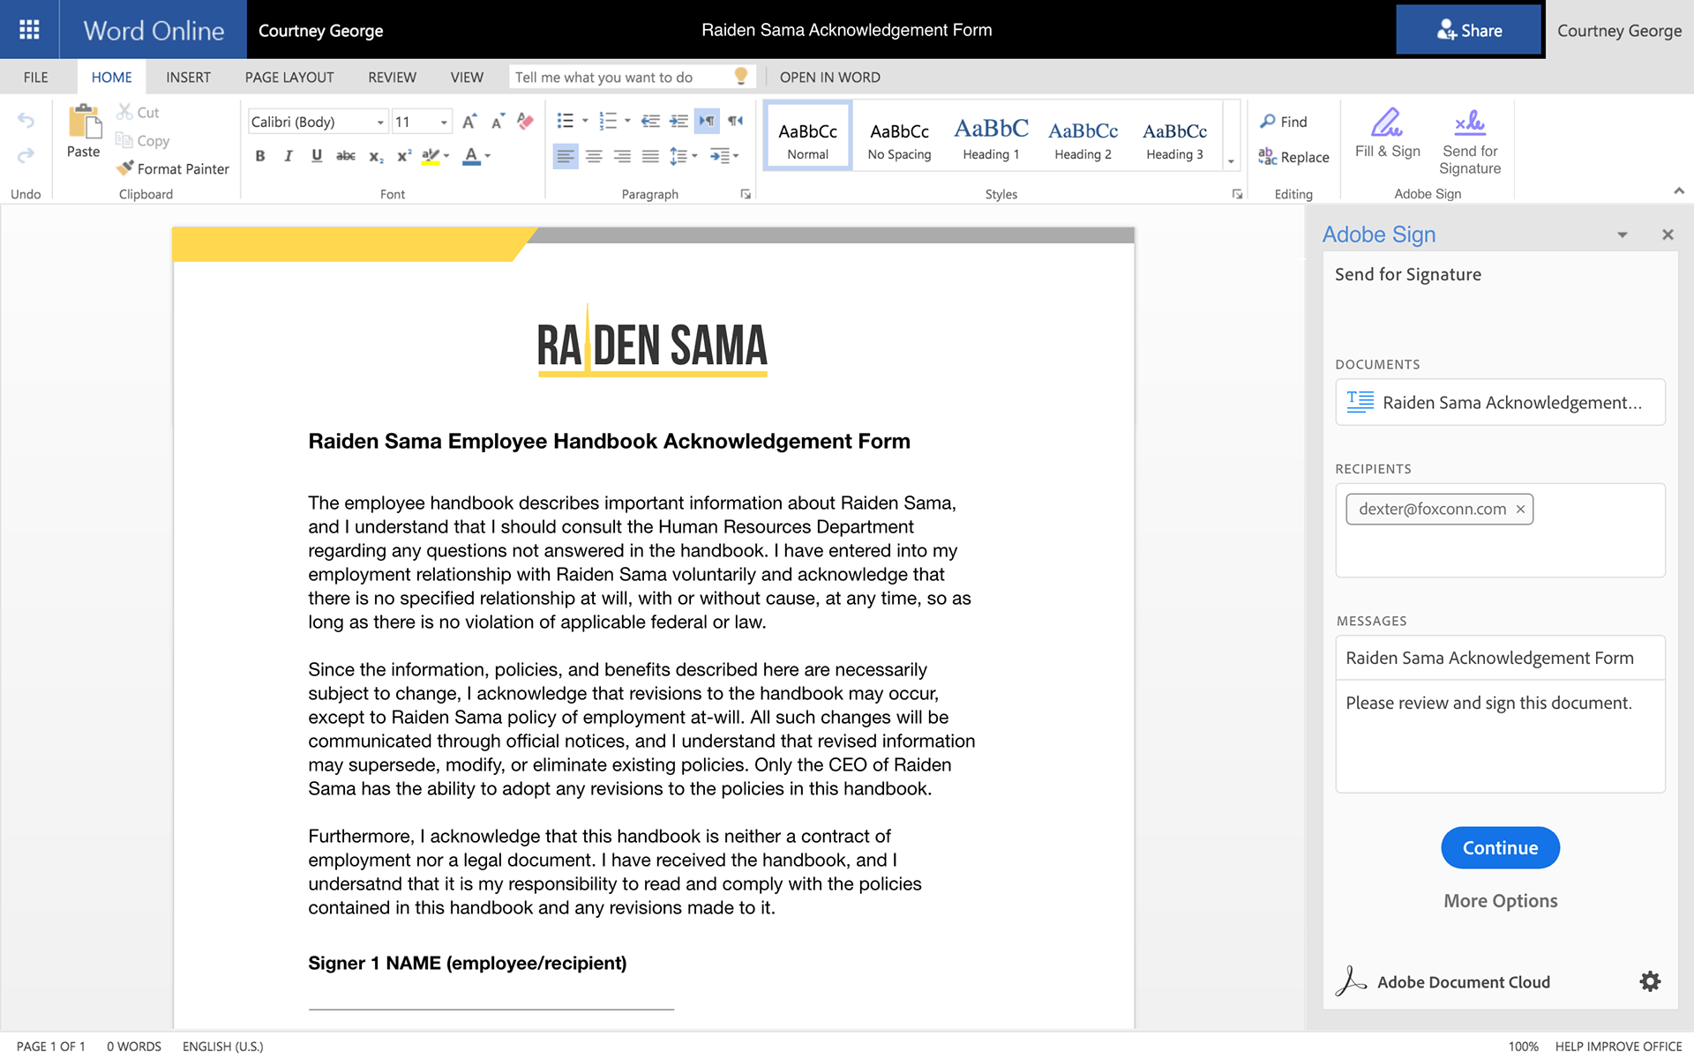This screenshot has width=1694, height=1058.
Task: Click the Cut scissors command
Action: click(138, 112)
